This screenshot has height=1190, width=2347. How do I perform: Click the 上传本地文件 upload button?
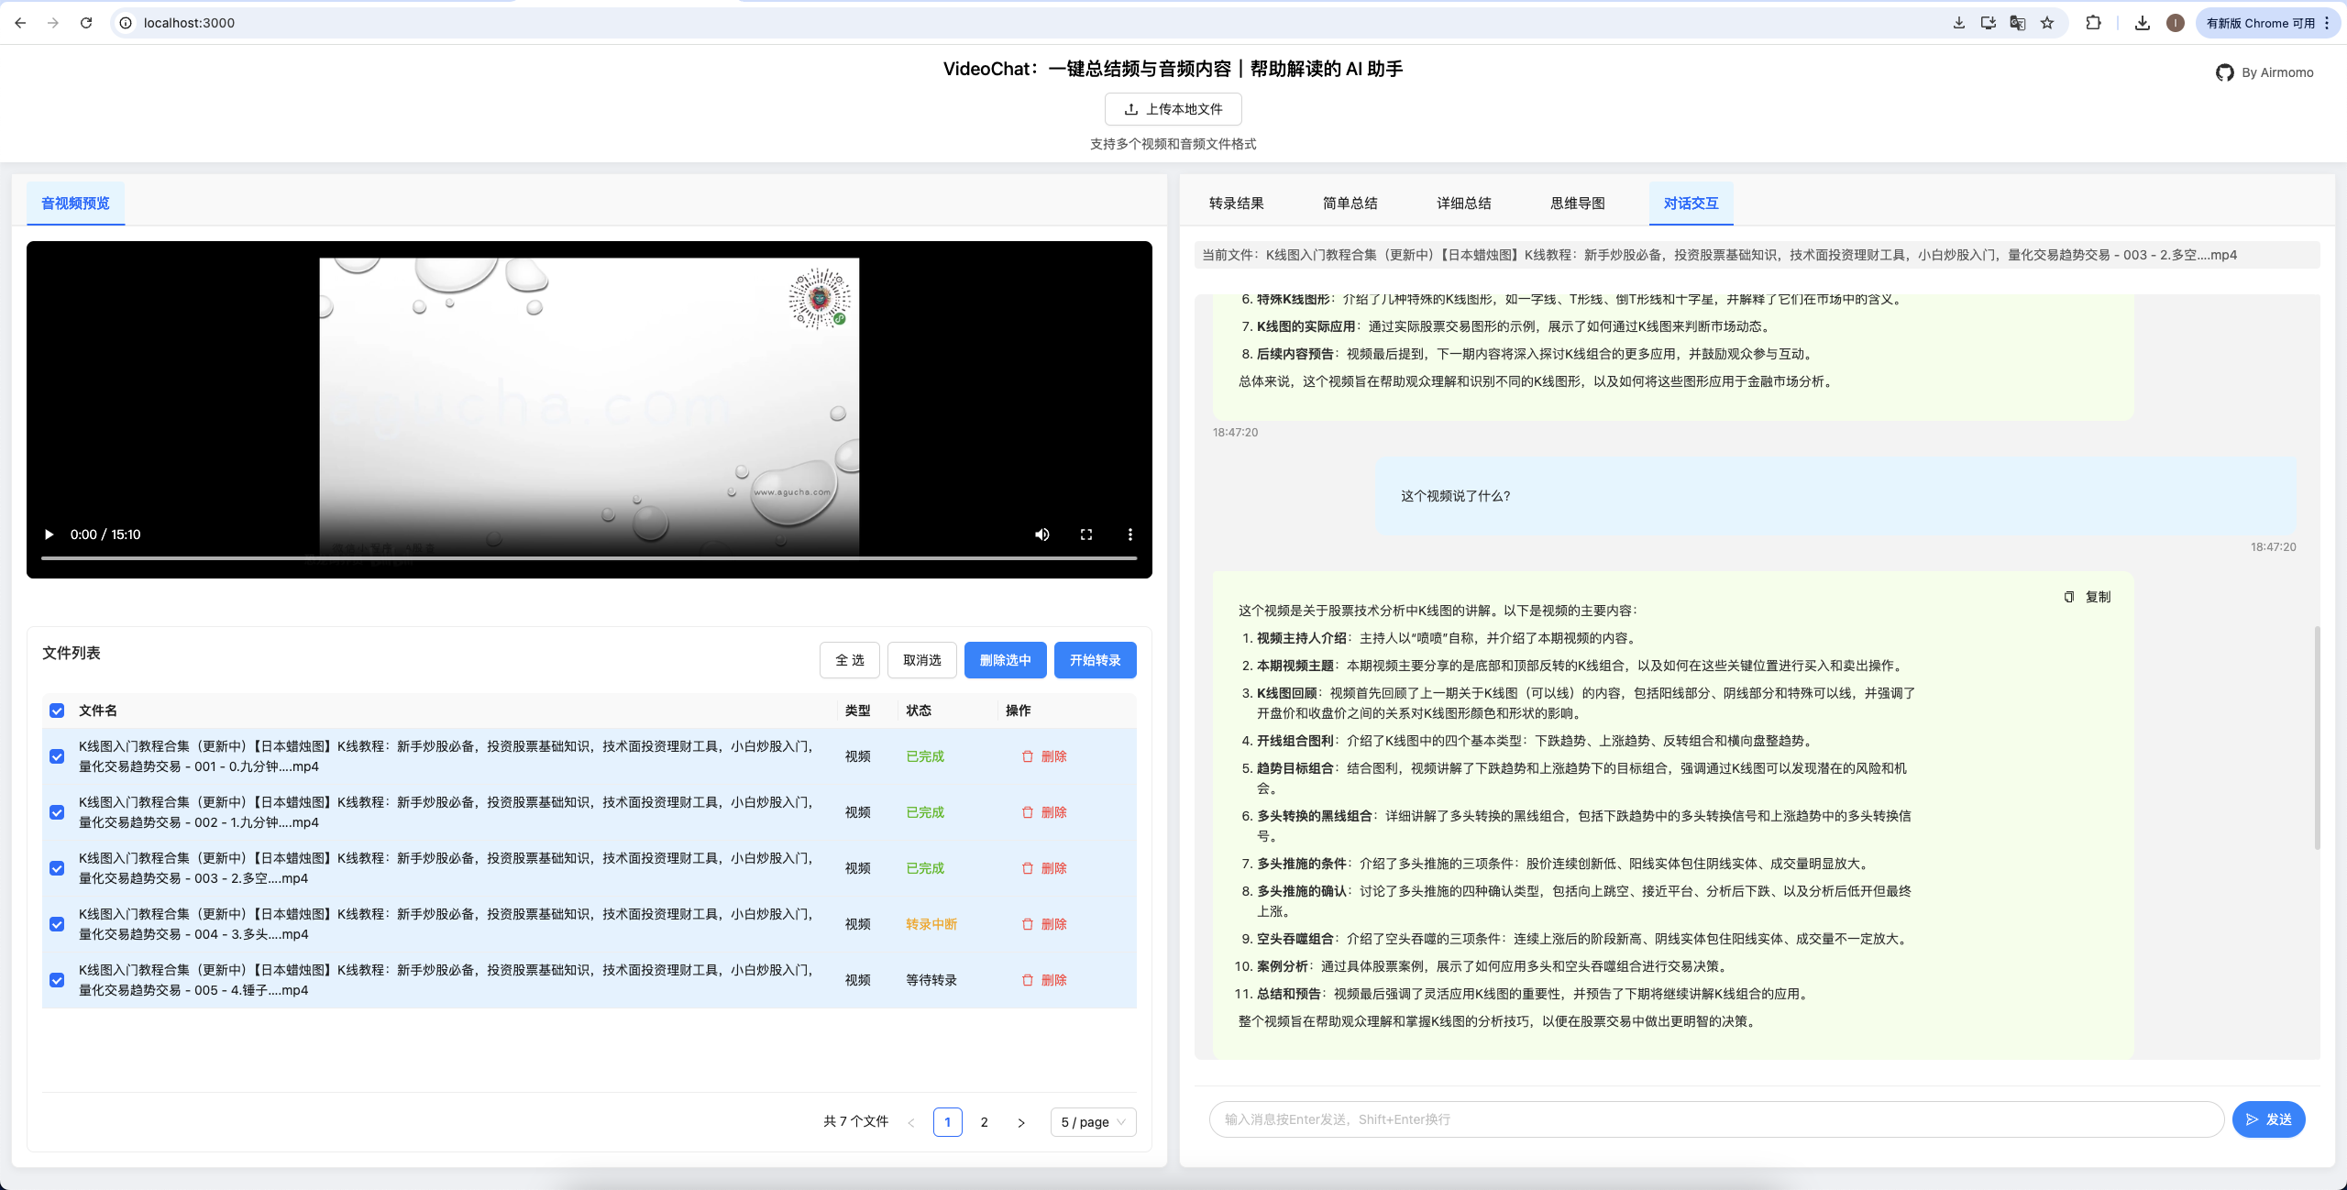point(1173,109)
